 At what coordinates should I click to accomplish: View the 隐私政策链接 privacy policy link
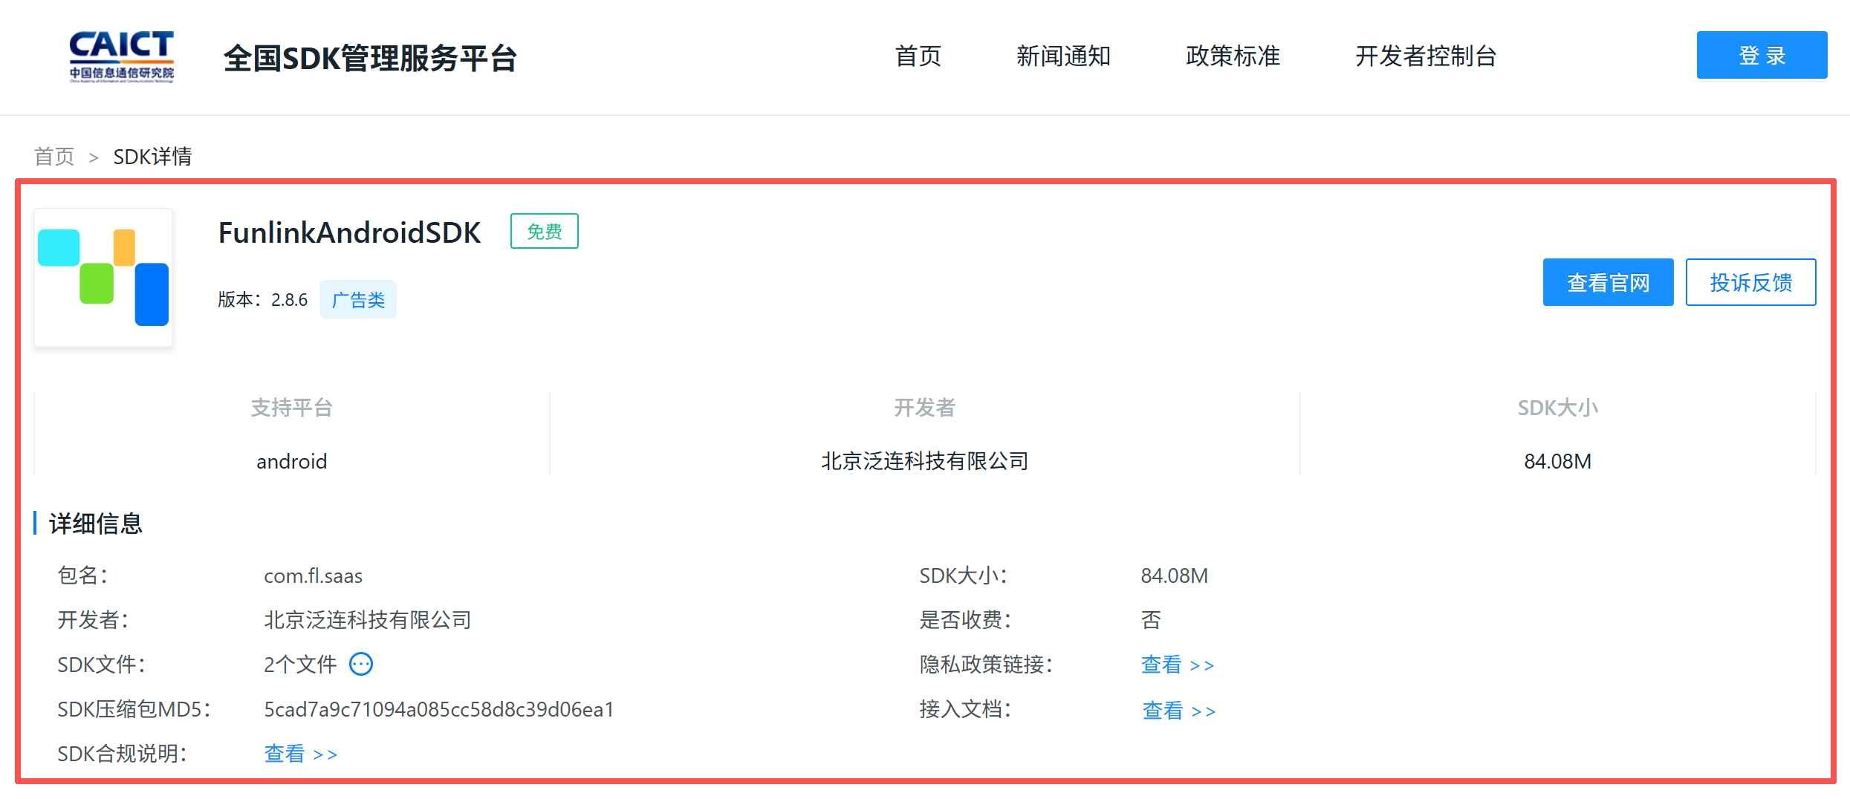coord(1177,665)
